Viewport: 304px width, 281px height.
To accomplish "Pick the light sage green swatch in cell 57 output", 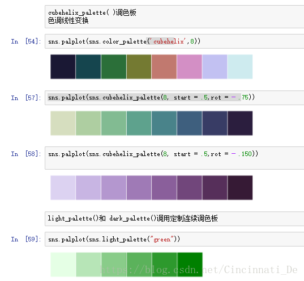I will (88, 123).
